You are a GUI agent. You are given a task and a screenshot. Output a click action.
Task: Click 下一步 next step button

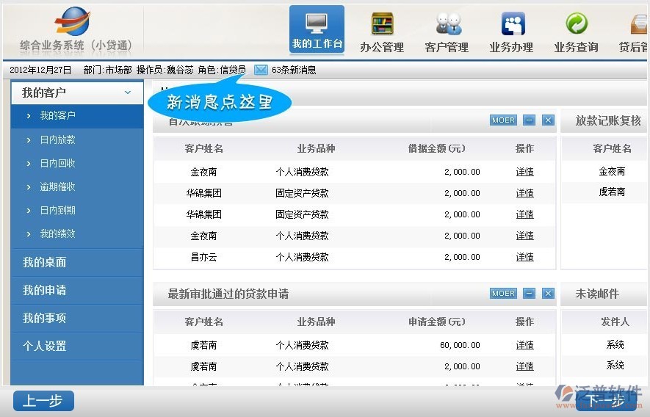pos(606,400)
